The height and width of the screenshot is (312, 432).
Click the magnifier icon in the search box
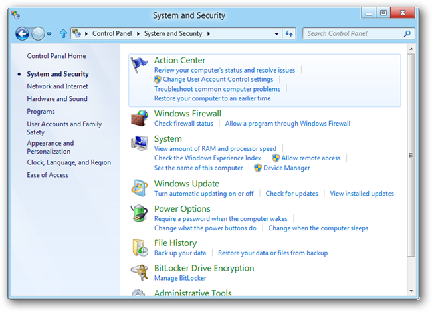407,34
